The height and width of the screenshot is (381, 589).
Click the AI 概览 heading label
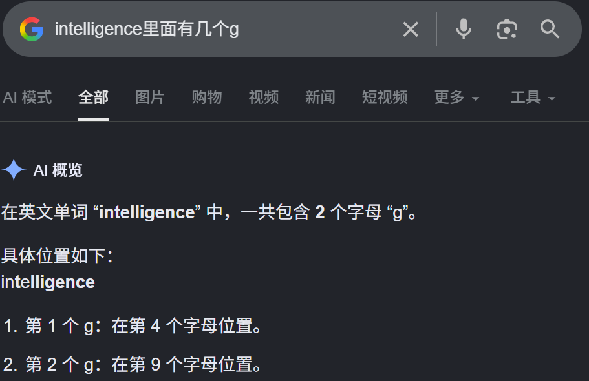[58, 170]
